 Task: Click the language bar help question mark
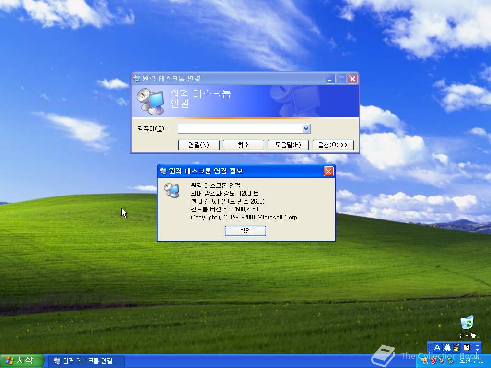[467, 347]
